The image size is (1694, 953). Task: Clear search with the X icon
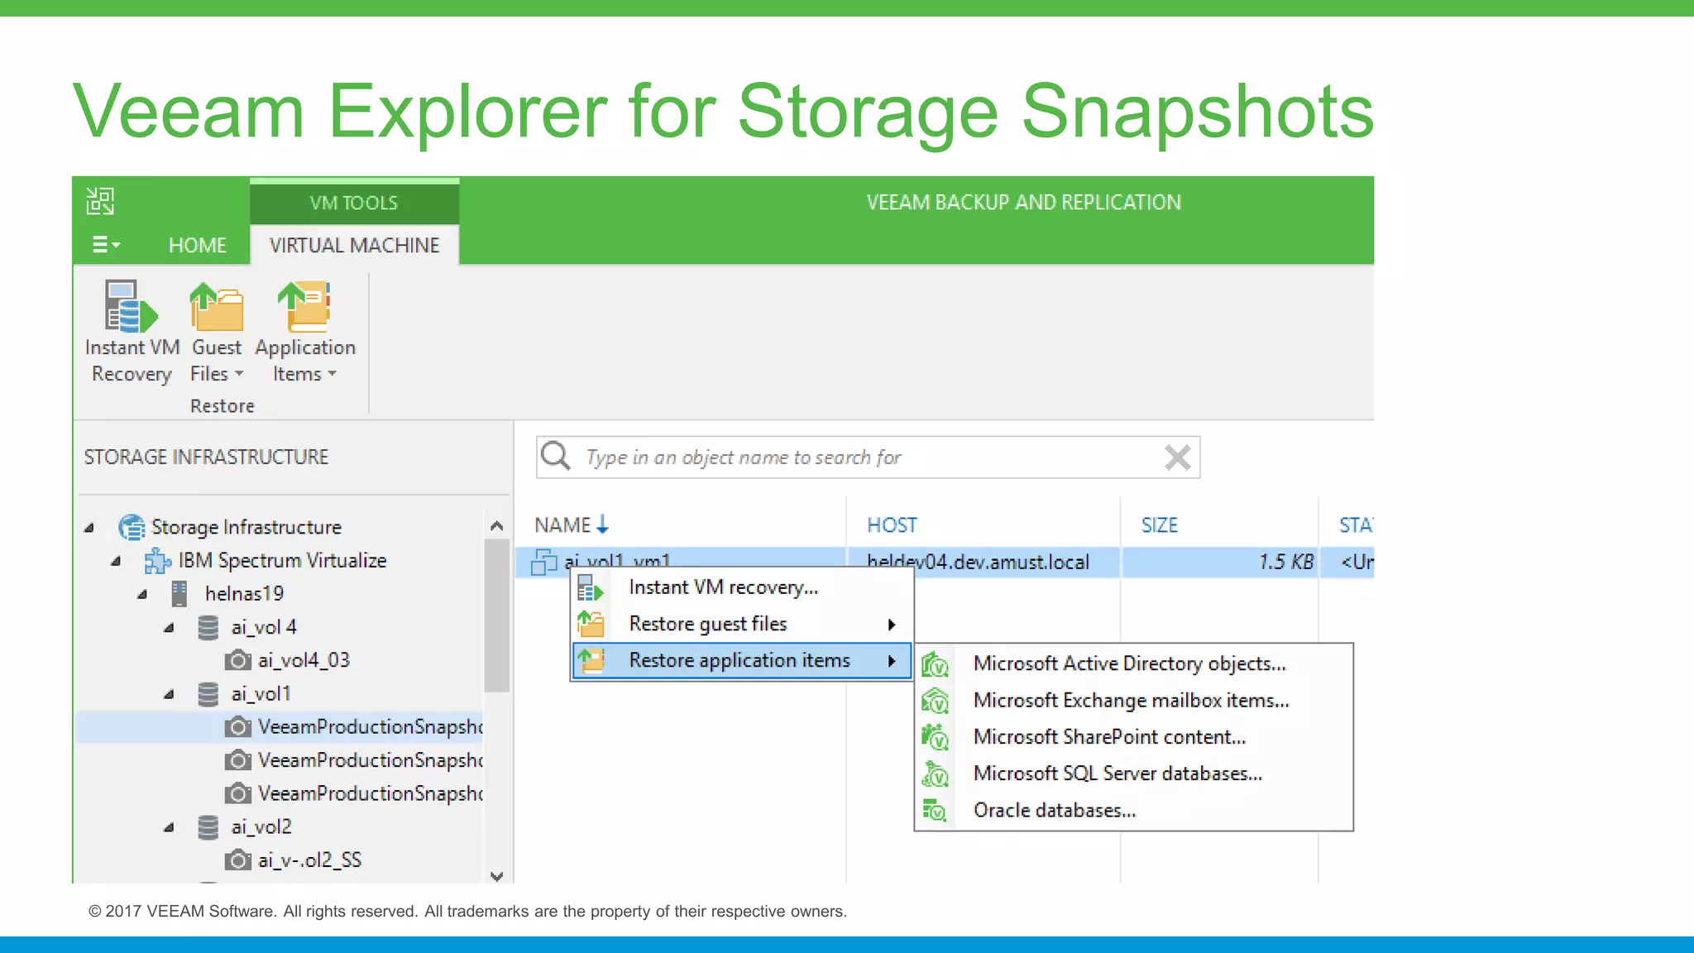[1177, 457]
